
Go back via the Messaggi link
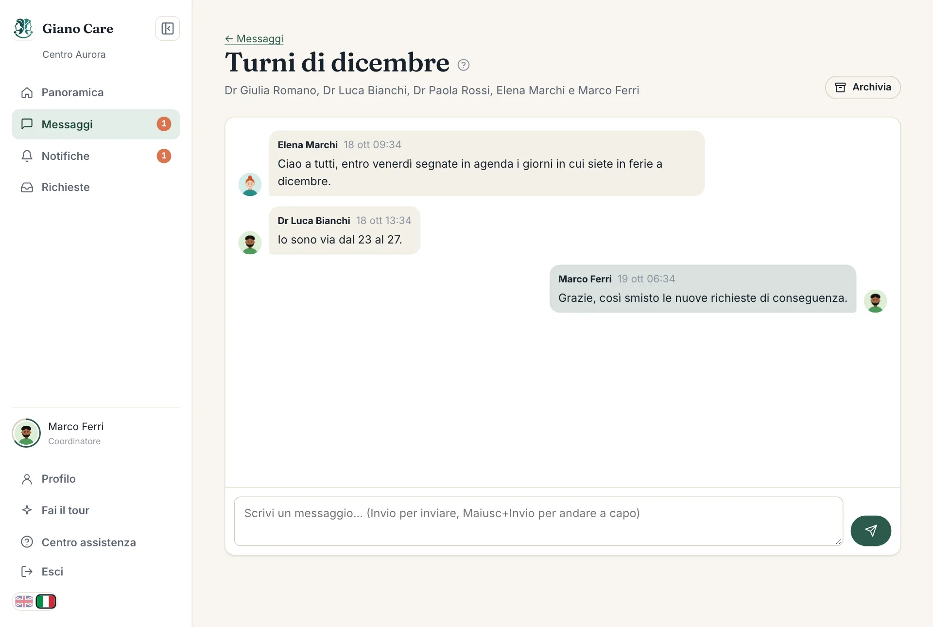click(x=254, y=39)
